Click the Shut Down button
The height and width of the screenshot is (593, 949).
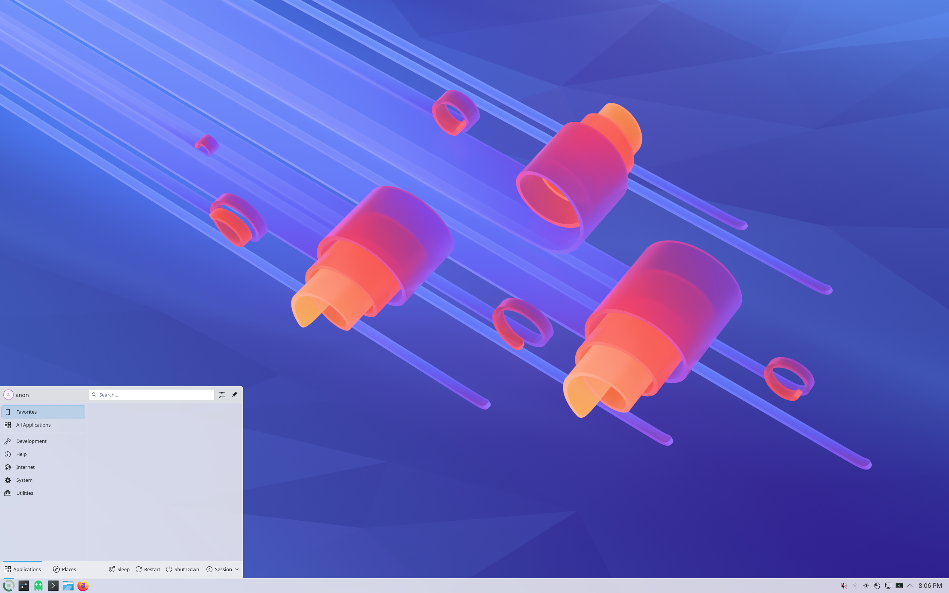pos(183,569)
